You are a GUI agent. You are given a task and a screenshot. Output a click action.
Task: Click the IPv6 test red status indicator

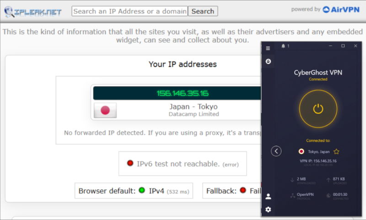[130, 163]
